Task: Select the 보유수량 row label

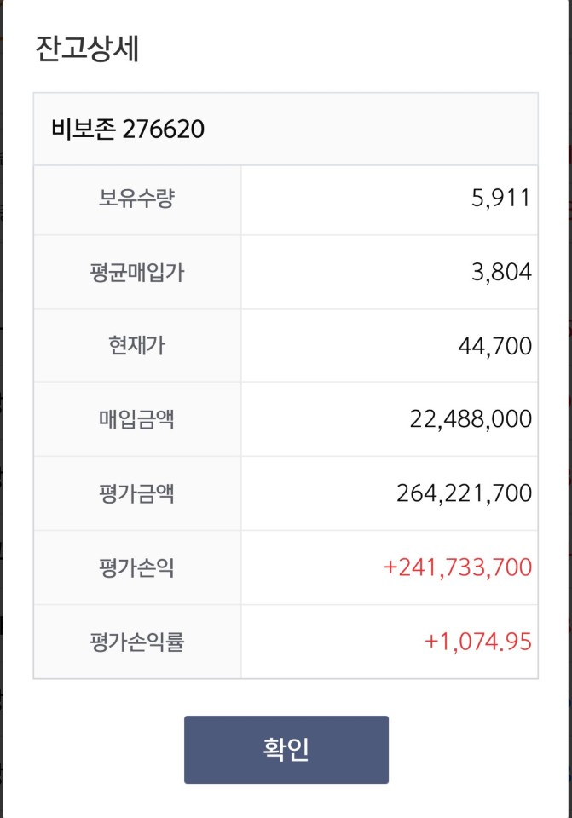Action: click(136, 199)
